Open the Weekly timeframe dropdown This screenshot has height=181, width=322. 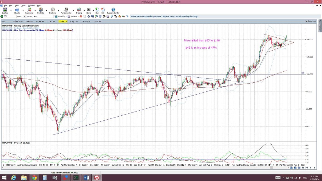point(66,16)
